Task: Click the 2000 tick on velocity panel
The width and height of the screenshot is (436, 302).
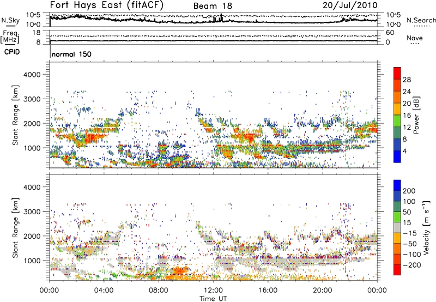Action: (32, 236)
